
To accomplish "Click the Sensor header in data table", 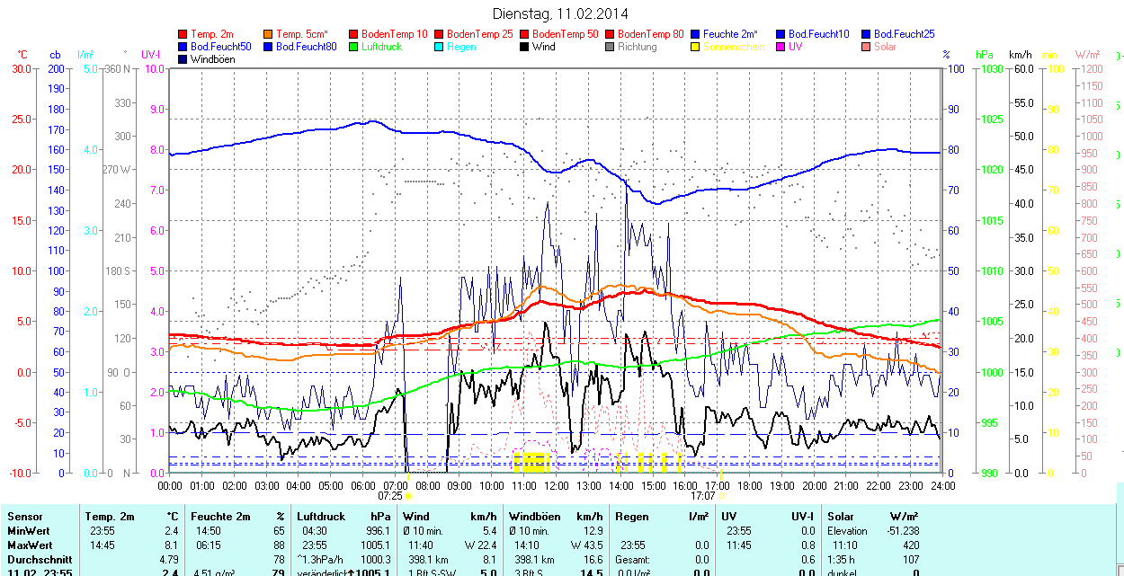I will coord(25,517).
